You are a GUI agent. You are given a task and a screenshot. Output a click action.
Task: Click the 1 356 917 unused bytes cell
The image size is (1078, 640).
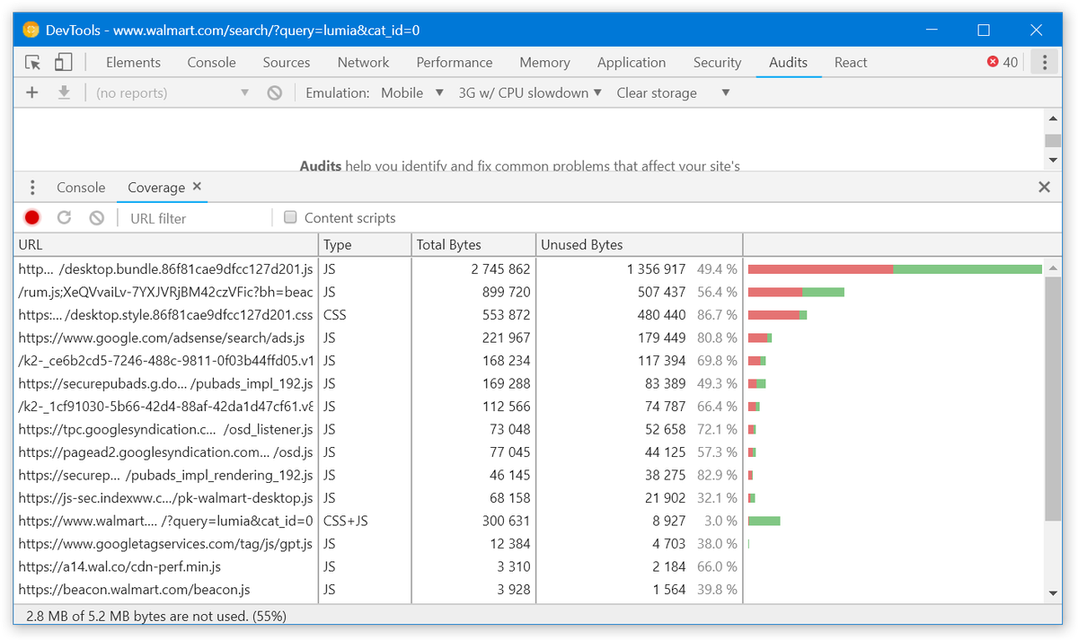click(639, 268)
